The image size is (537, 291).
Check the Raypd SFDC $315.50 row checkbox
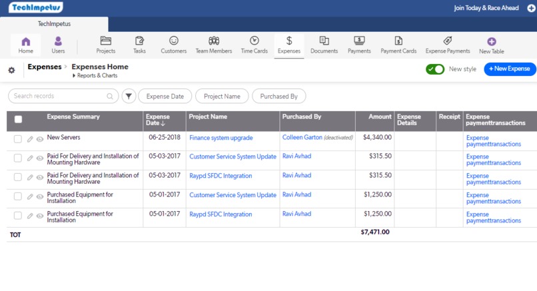click(x=18, y=177)
